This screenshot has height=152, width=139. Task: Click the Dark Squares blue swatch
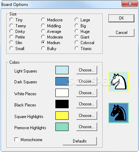[62, 81]
